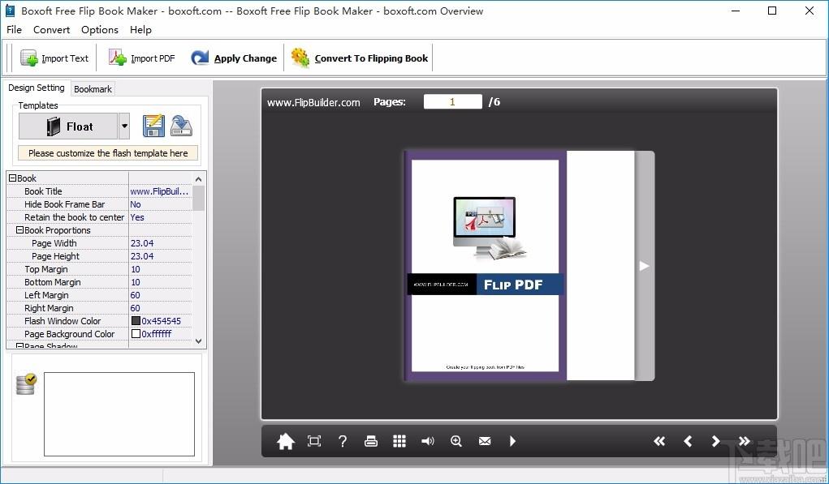
Task: Open the File menu
Action: coord(15,30)
